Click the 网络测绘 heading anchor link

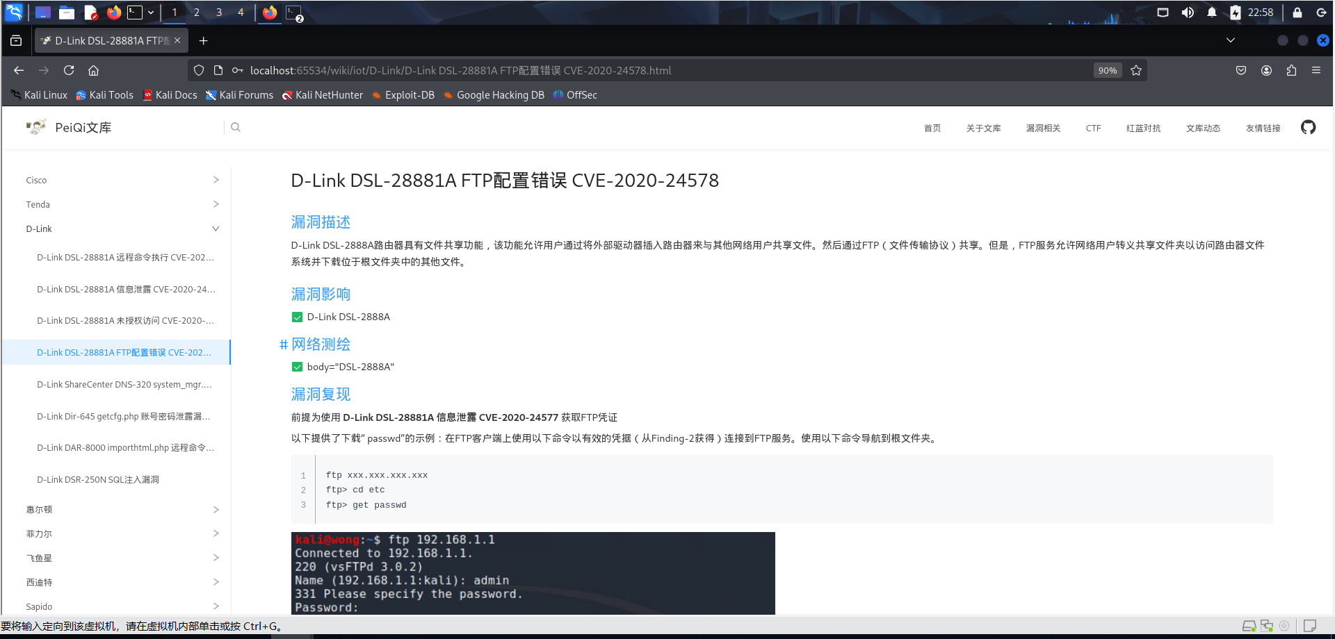pyautogui.click(x=284, y=345)
